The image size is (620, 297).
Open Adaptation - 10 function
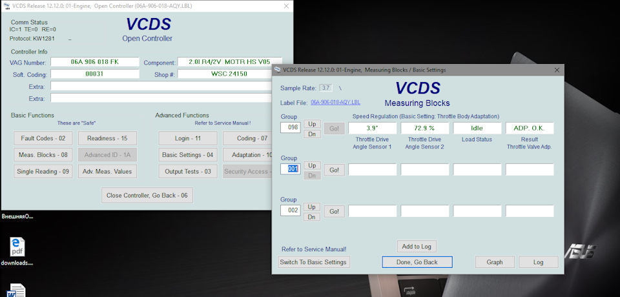[247, 155]
